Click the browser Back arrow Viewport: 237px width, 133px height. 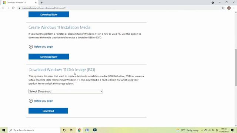[x=3, y=8]
